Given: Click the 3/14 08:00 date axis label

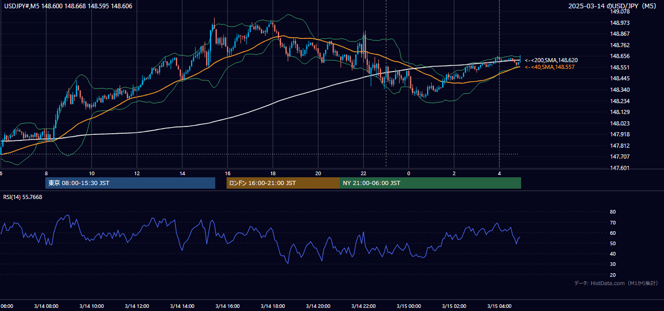Looking at the screenshot, I should [46, 306].
